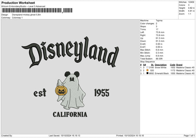196x138 pixels.
Task: Click the 'Emerald Black' description cell
Action: (x=162, y=74)
